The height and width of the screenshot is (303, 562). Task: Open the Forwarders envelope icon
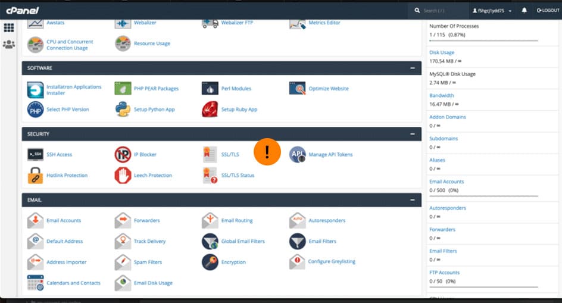click(123, 220)
